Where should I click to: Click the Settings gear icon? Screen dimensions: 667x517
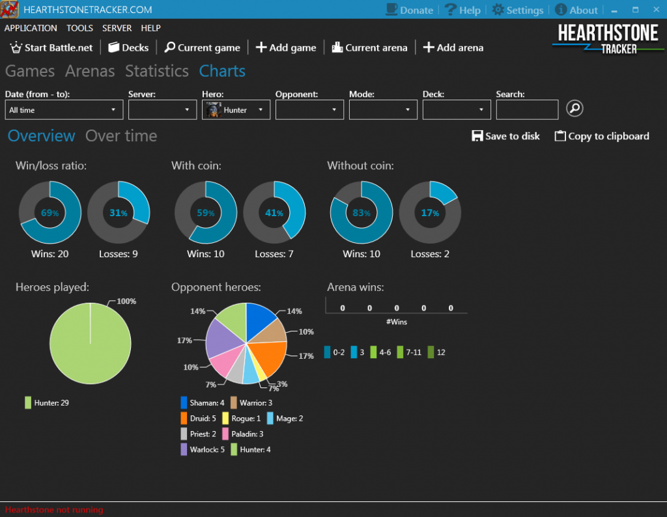tap(498, 9)
